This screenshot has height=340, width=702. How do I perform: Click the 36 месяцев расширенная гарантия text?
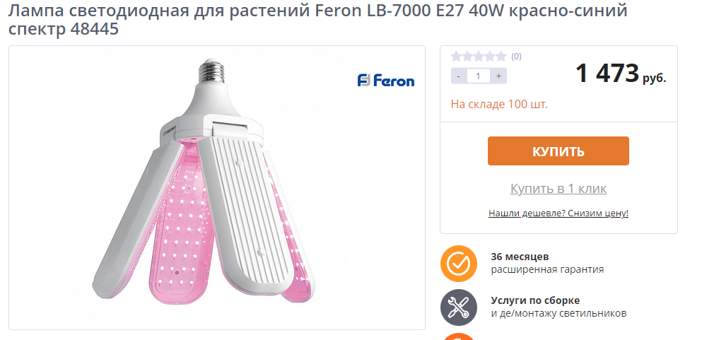[547, 263]
